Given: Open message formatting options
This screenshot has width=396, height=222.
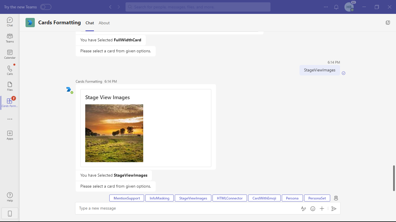Looking at the screenshot, I should coord(303,208).
